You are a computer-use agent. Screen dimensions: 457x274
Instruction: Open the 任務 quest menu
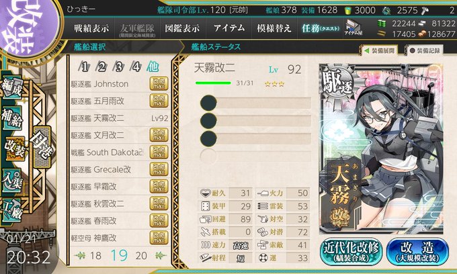tap(321, 28)
